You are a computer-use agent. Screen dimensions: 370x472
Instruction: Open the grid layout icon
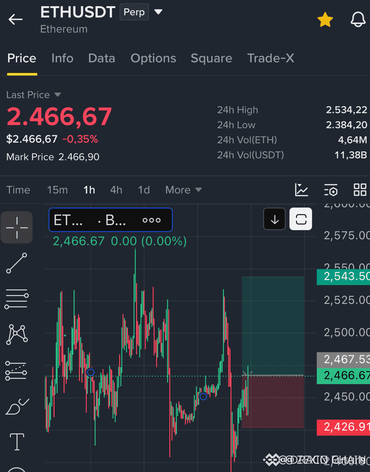point(360,190)
